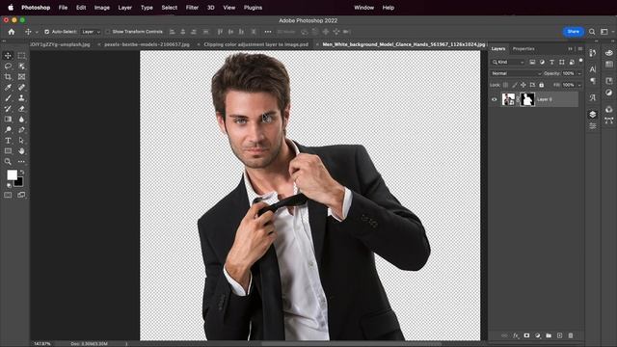Viewport: 617px width, 347px height.
Task: Add a layer style with fx icon
Action: coord(516,335)
